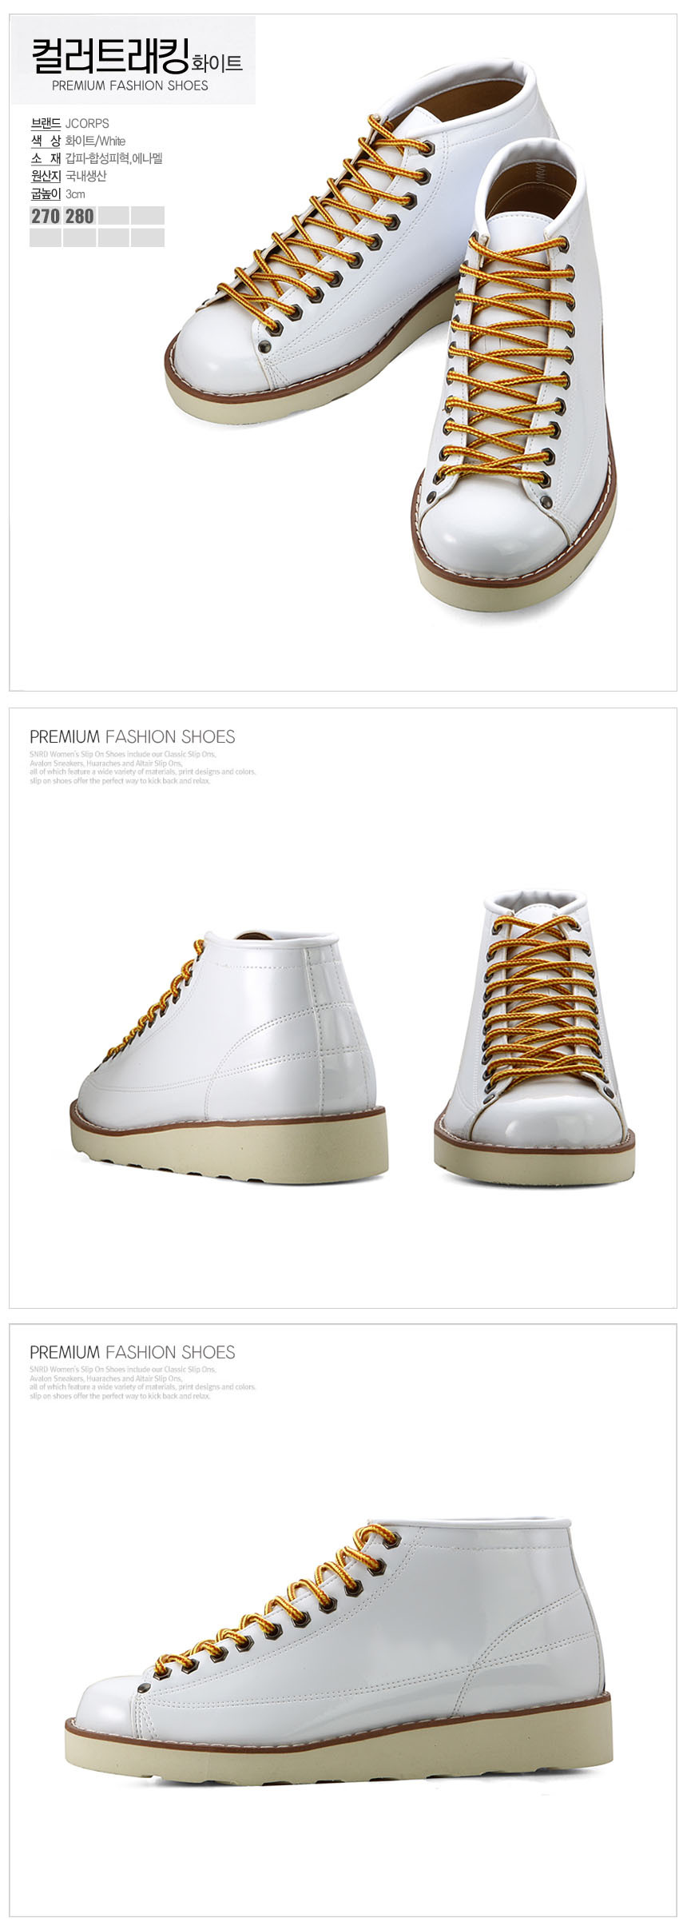Screen dimensions: 687x1930
Task: Click the empty size box right of 280
Action: click(113, 216)
